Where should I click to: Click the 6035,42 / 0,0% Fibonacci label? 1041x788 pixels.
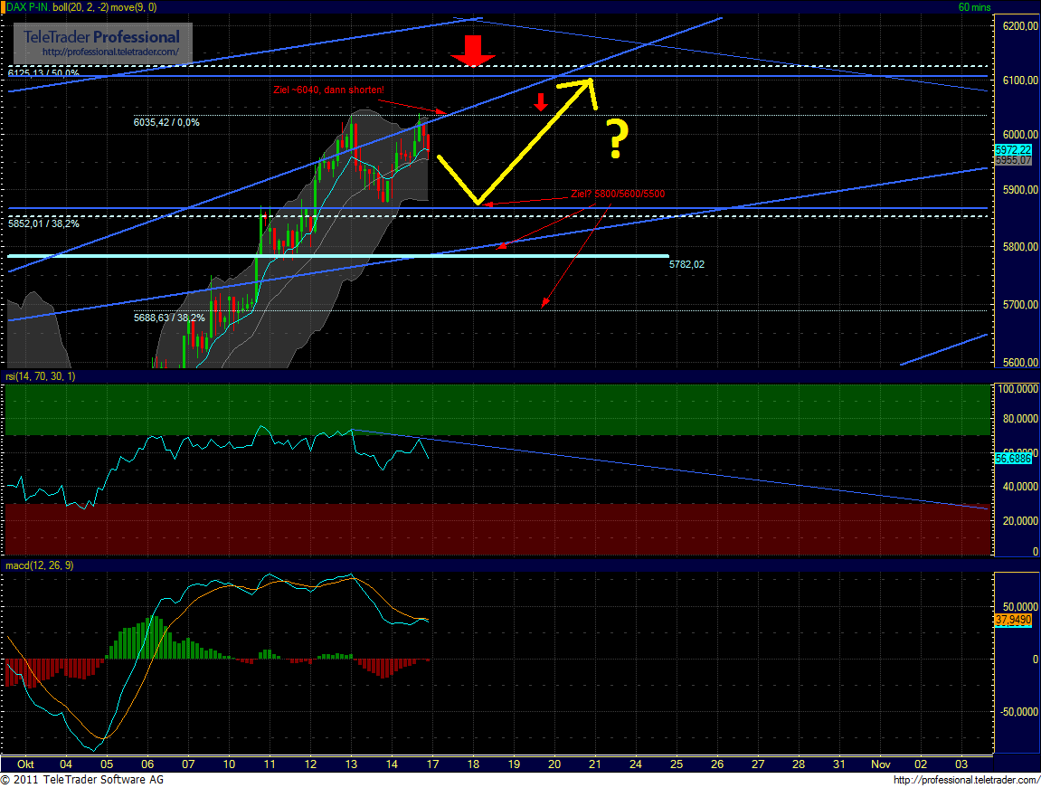166,122
